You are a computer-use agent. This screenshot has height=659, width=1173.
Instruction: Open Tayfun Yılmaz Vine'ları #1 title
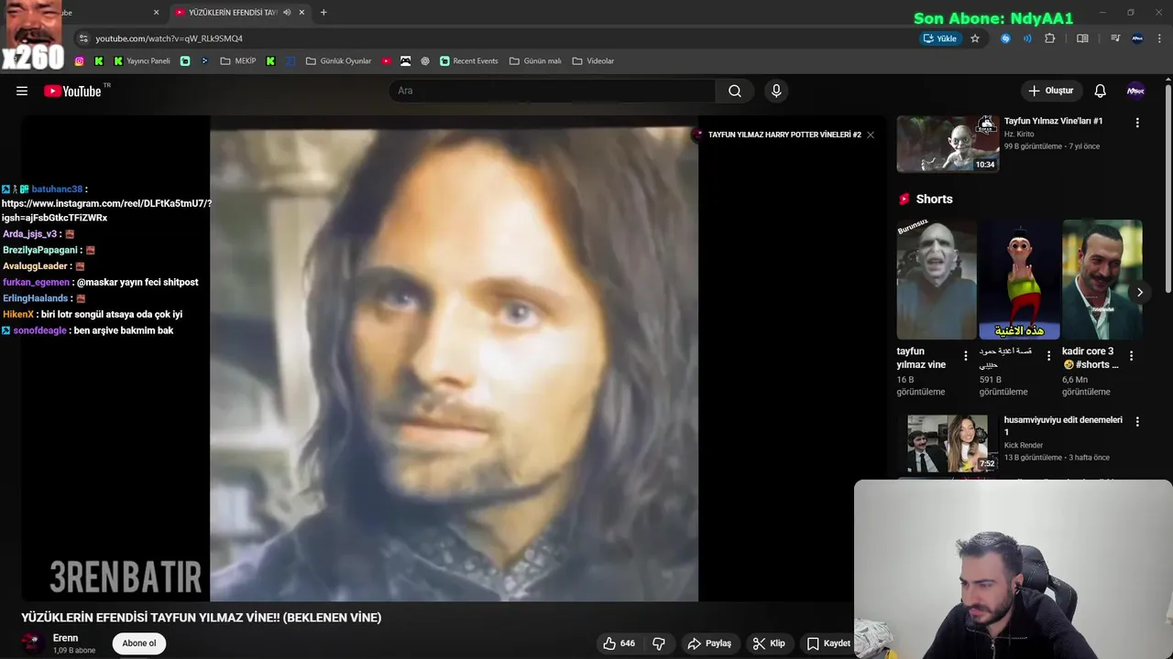coord(1053,121)
